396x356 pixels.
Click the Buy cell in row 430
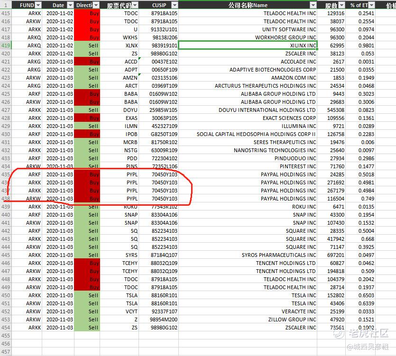87,134
